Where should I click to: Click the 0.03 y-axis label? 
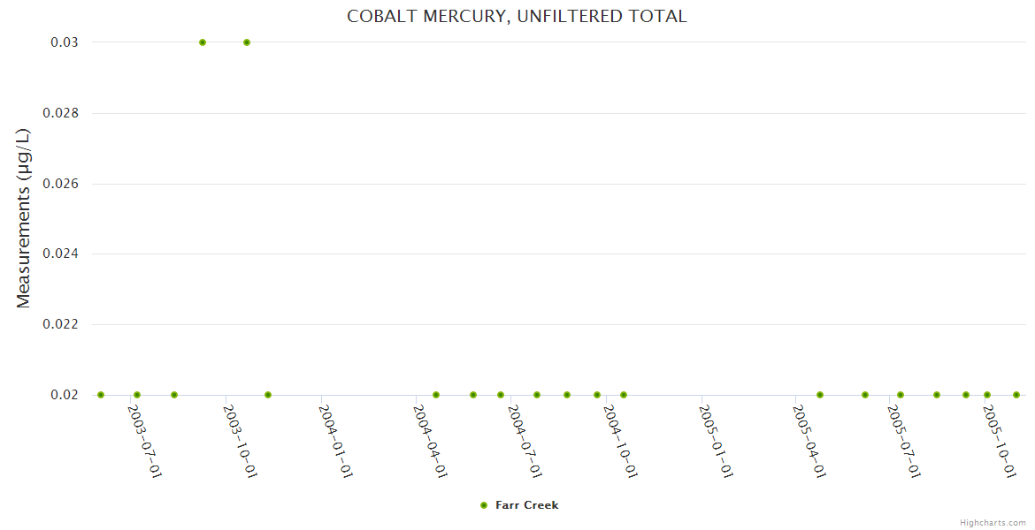coord(65,42)
